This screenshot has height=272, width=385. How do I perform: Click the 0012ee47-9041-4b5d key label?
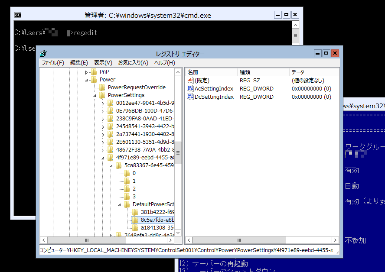pos(145,103)
